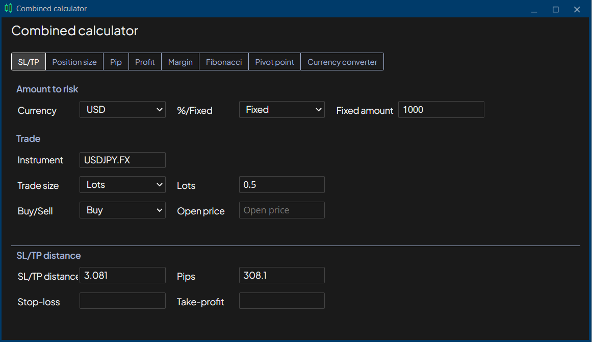Select the Instrument field showing USDJPY.FX
Viewport: 592px width, 342px height.
click(122, 160)
